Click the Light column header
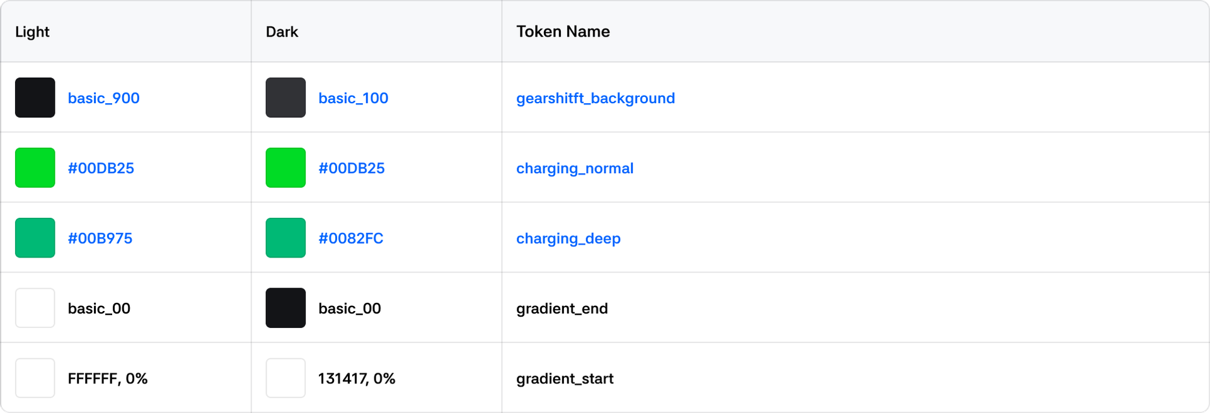 click(32, 31)
